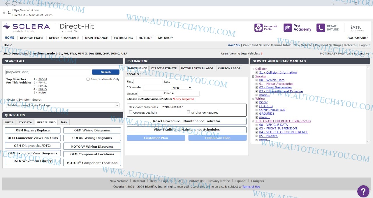Open OEM Wiring Diagrams

[x=92, y=131]
